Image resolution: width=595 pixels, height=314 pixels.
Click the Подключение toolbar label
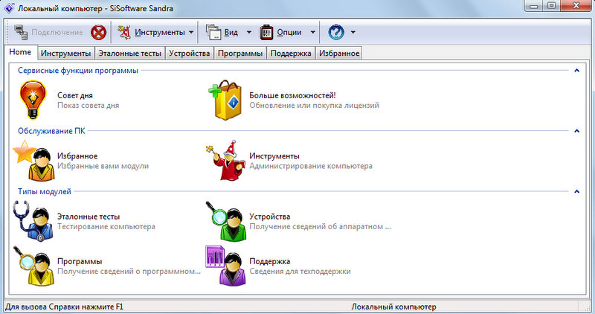[57, 32]
